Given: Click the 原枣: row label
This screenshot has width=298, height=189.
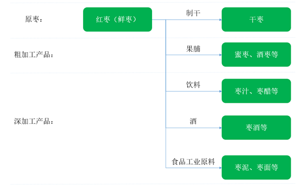Looking at the screenshot, I should pyautogui.click(x=34, y=19).
